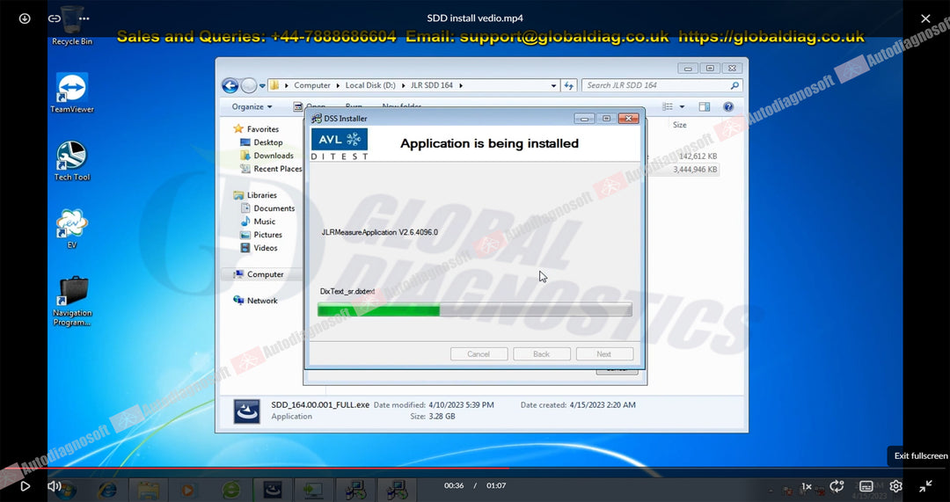Change the Explorer view icon
This screenshot has height=502, width=950.
tap(668, 106)
